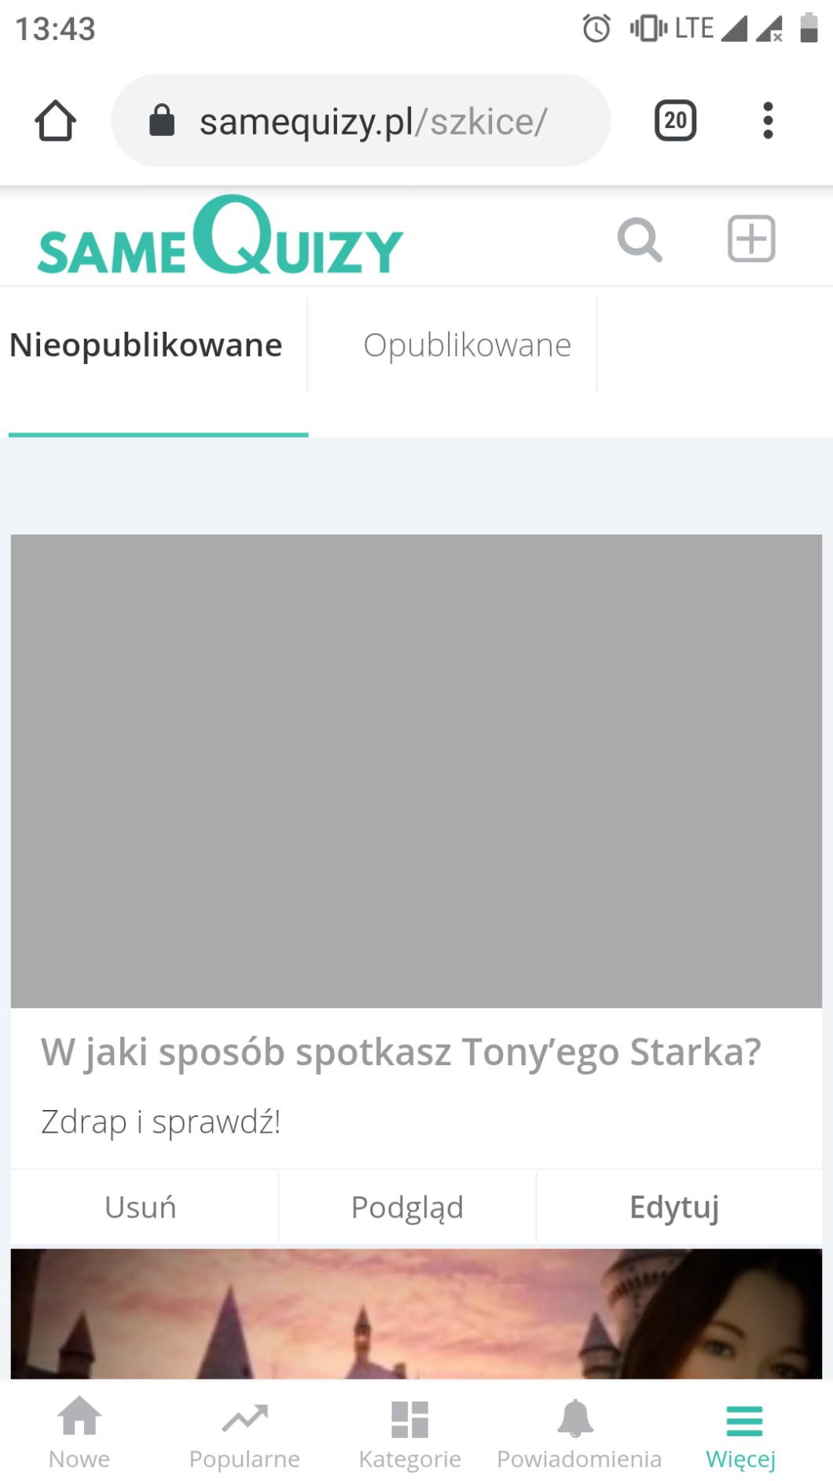The height and width of the screenshot is (1481, 833).
Task: Click the SameQuizy logo
Action: pos(220,235)
